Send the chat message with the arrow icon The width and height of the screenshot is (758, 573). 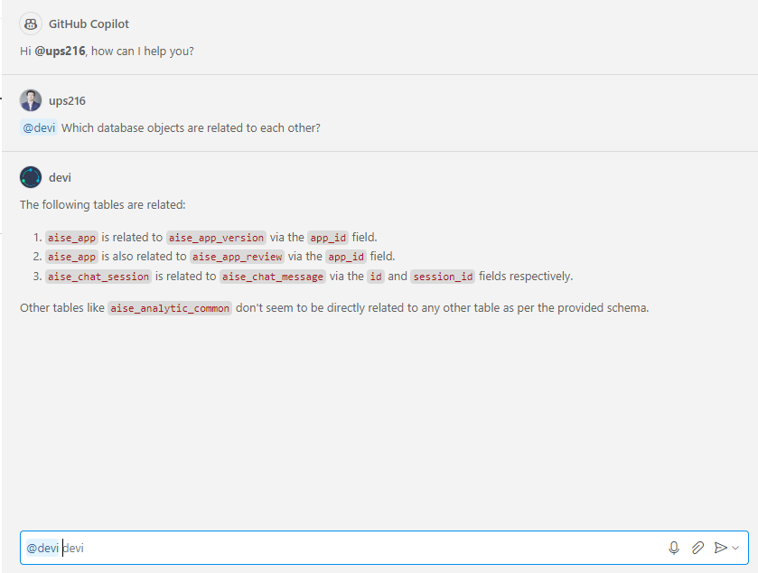[720, 548]
